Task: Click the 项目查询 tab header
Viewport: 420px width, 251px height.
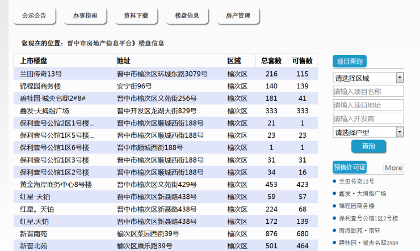Action: pyautogui.click(x=350, y=62)
